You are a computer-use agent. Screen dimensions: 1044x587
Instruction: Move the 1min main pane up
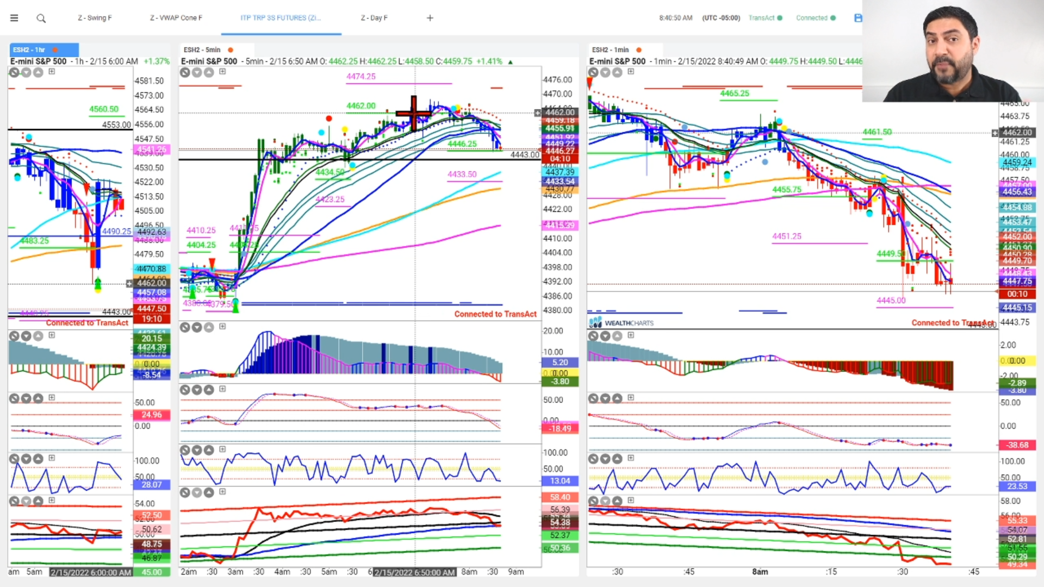point(617,72)
